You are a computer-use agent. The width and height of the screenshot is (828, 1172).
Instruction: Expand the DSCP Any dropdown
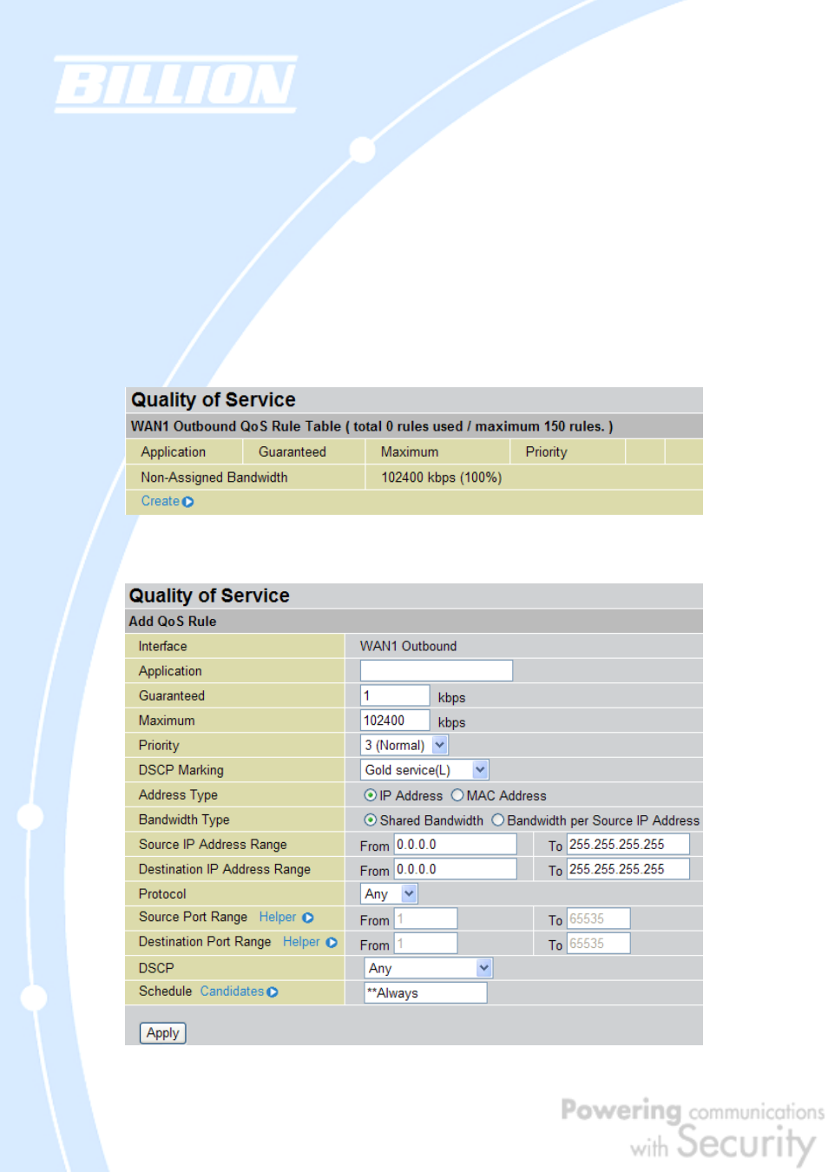[483, 967]
